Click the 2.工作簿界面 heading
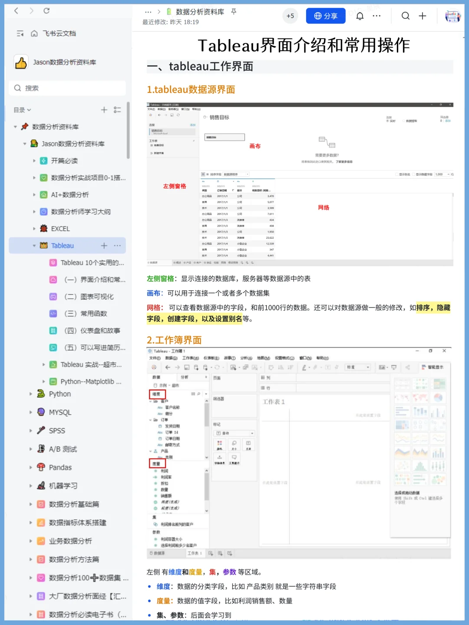Viewport: 469px width, 625px height. pyautogui.click(x=174, y=340)
